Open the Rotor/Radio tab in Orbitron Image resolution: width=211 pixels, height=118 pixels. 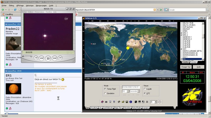136,108
